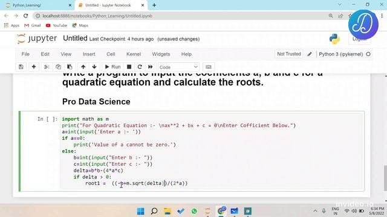Open Windows taskbar search
This screenshot has width=387, height=217.
(x=154, y=211)
